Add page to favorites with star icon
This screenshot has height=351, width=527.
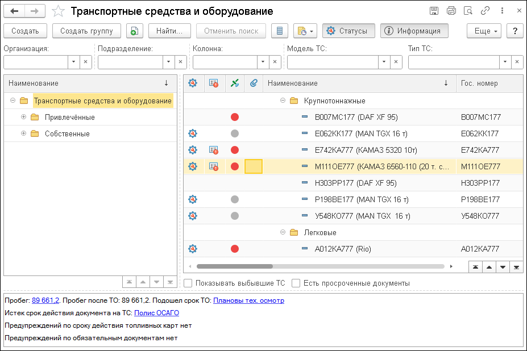tap(58, 11)
